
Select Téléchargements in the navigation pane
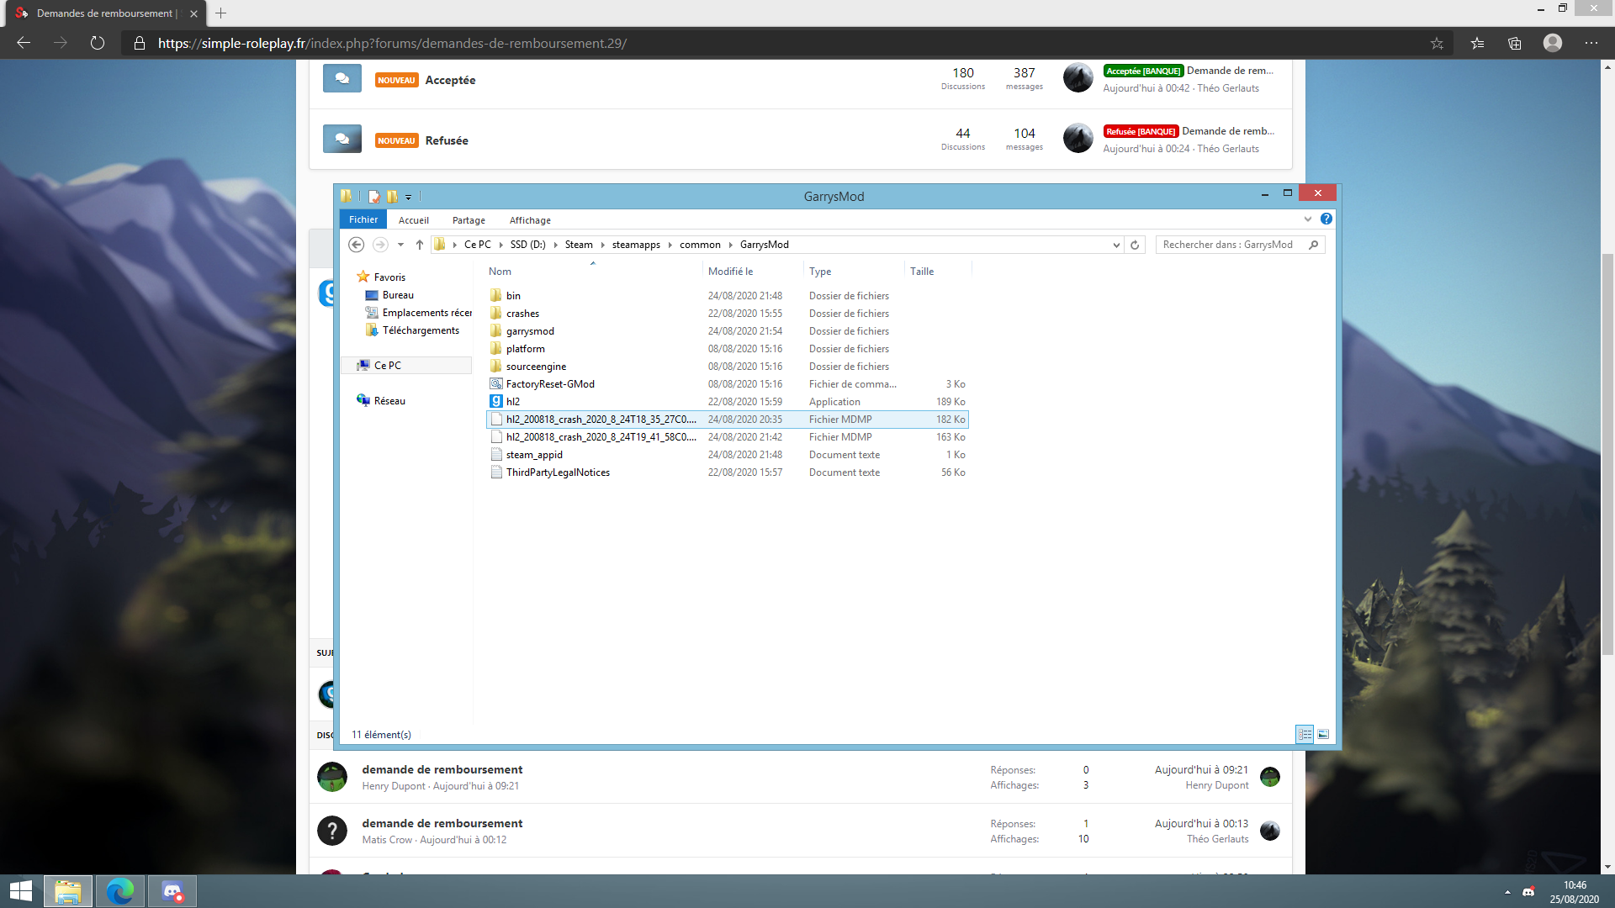pyautogui.click(x=421, y=330)
